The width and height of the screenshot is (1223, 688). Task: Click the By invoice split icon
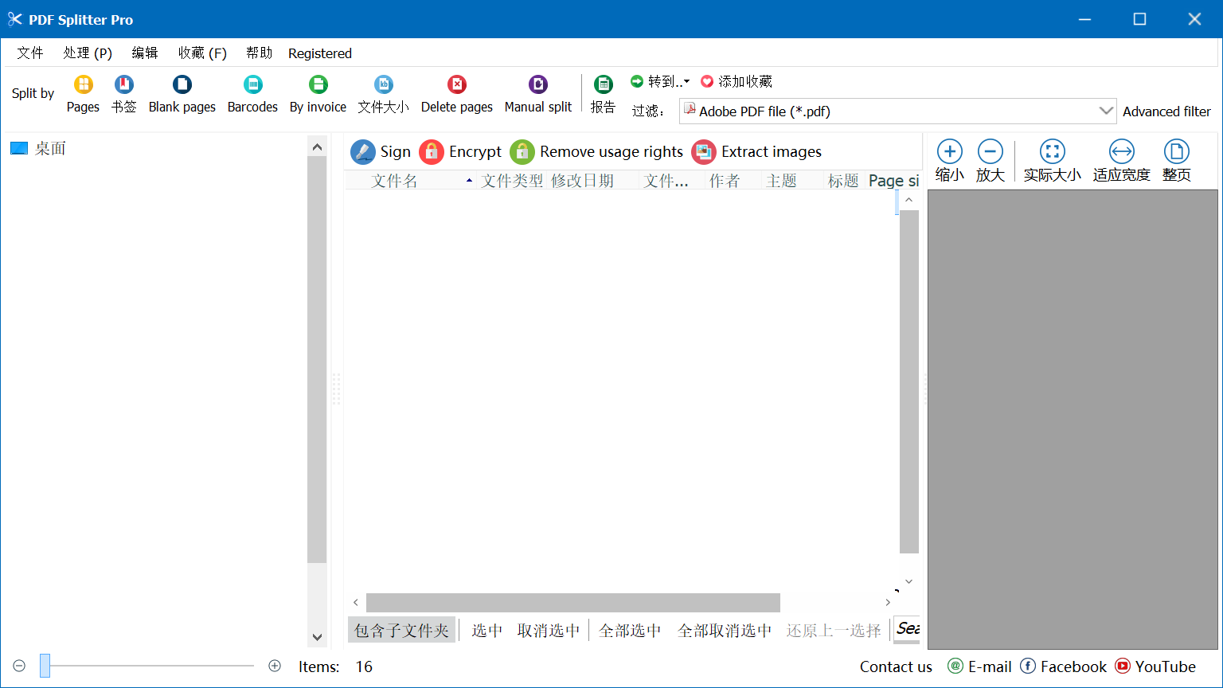(318, 85)
